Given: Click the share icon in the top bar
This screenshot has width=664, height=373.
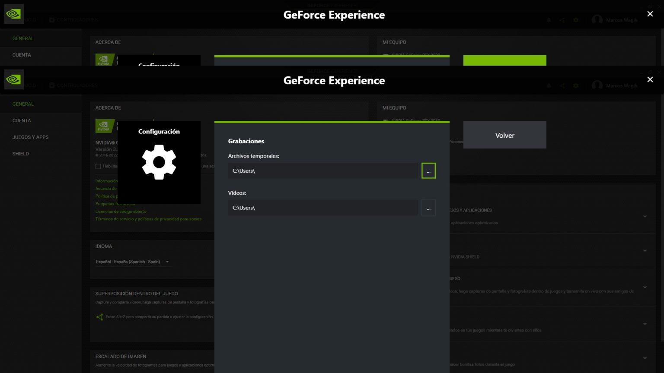Looking at the screenshot, I should tap(562, 85).
